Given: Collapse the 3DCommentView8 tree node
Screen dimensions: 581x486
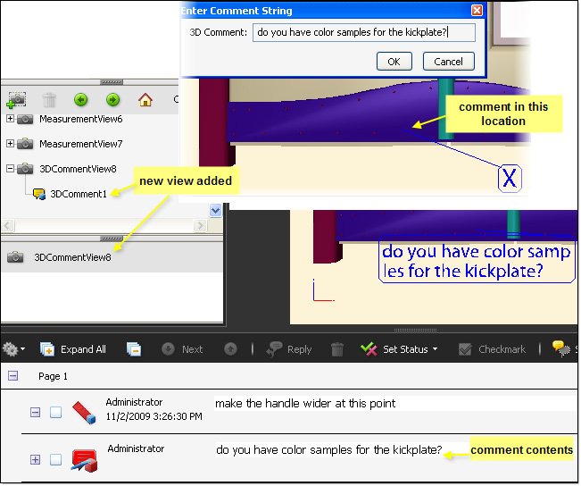Looking at the screenshot, I should 11,168.
